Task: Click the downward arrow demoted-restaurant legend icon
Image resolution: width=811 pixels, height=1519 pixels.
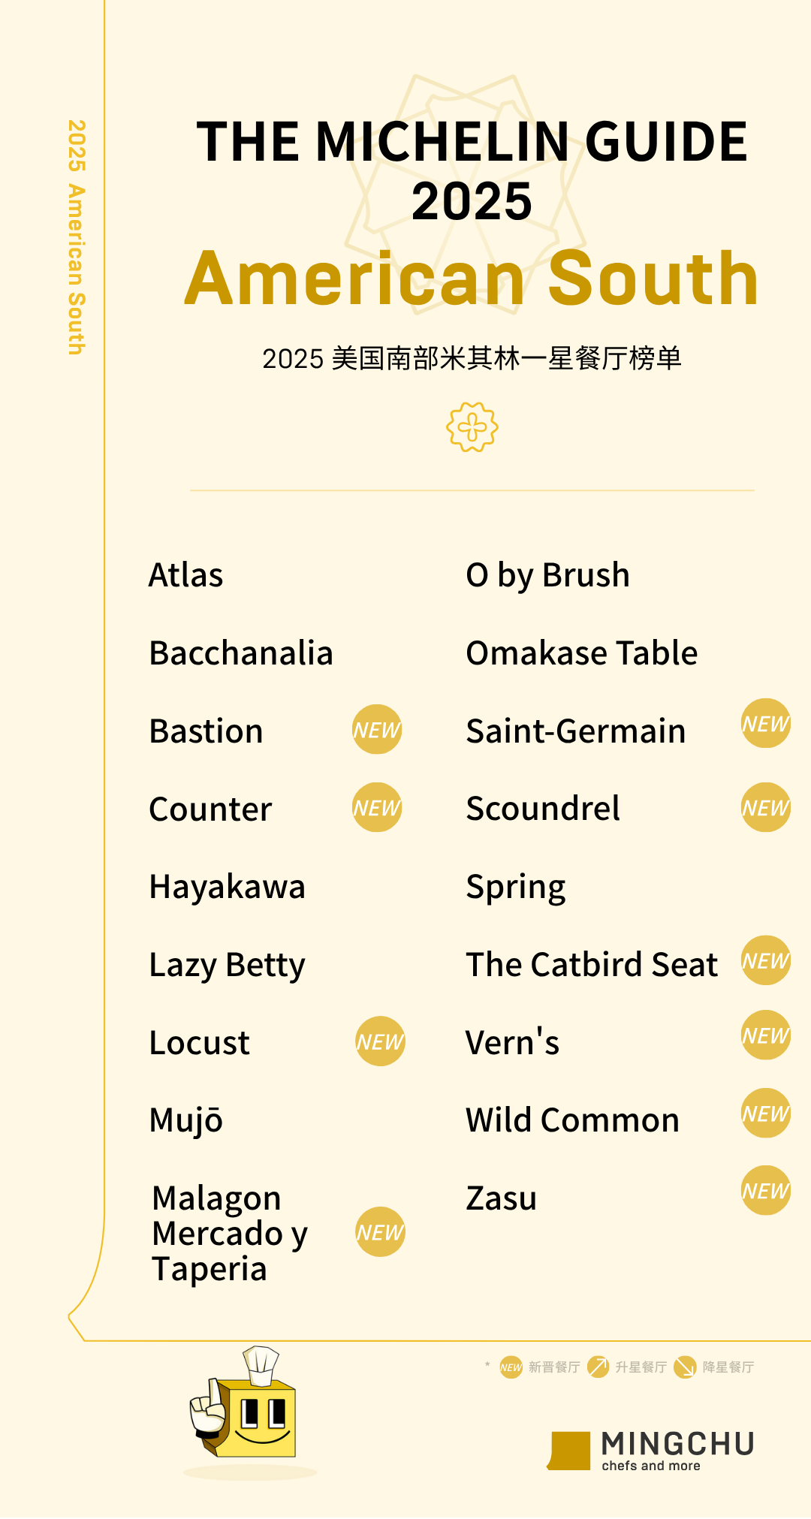Action: 685,1367
